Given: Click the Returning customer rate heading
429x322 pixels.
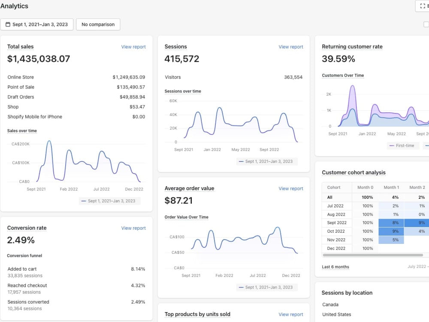Looking at the screenshot, I should (352, 46).
